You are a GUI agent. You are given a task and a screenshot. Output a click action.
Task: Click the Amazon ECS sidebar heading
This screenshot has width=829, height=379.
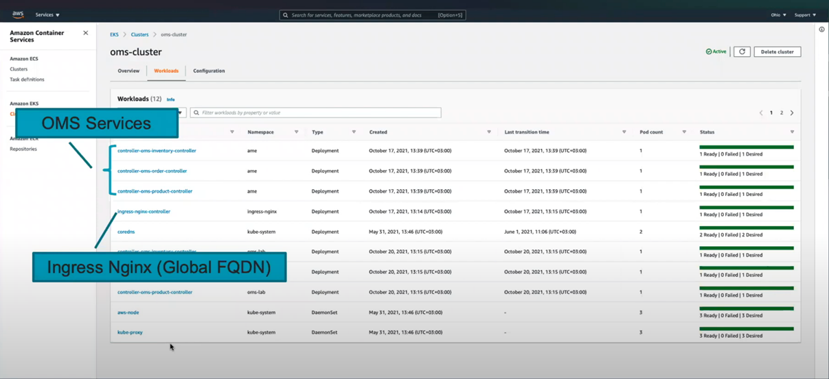(24, 59)
